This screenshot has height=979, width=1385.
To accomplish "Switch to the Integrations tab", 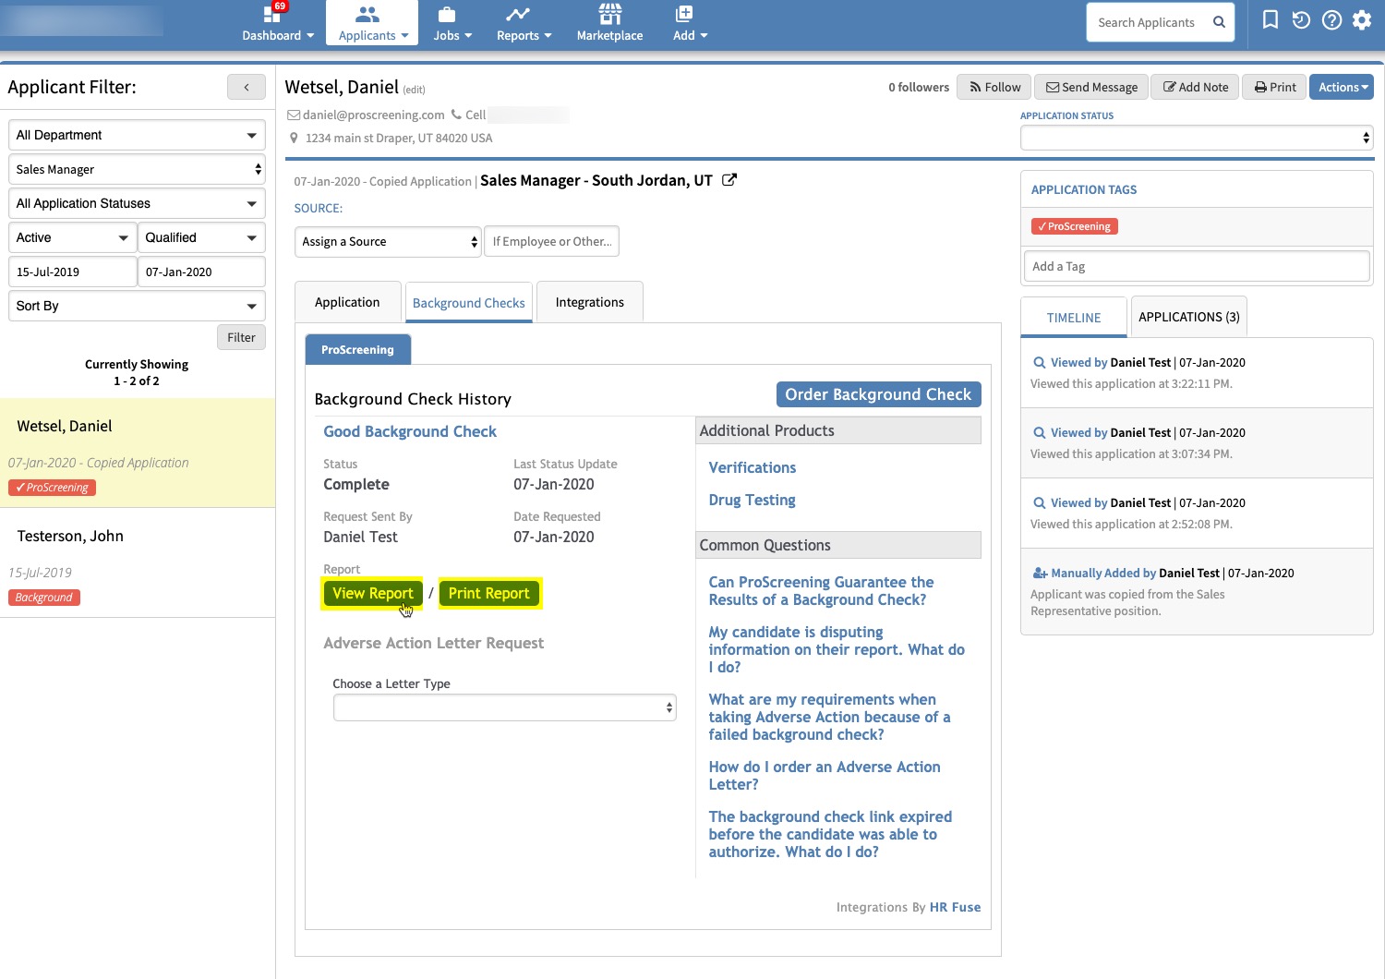I will 589,302.
